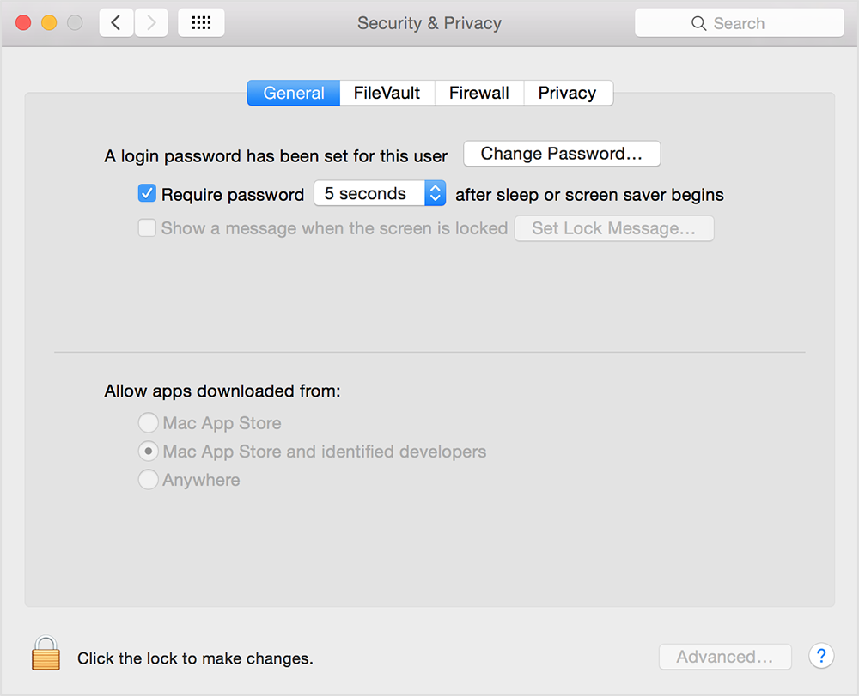Viewport: 859px width, 697px height.
Task: Switch to the General tab
Action: [294, 93]
